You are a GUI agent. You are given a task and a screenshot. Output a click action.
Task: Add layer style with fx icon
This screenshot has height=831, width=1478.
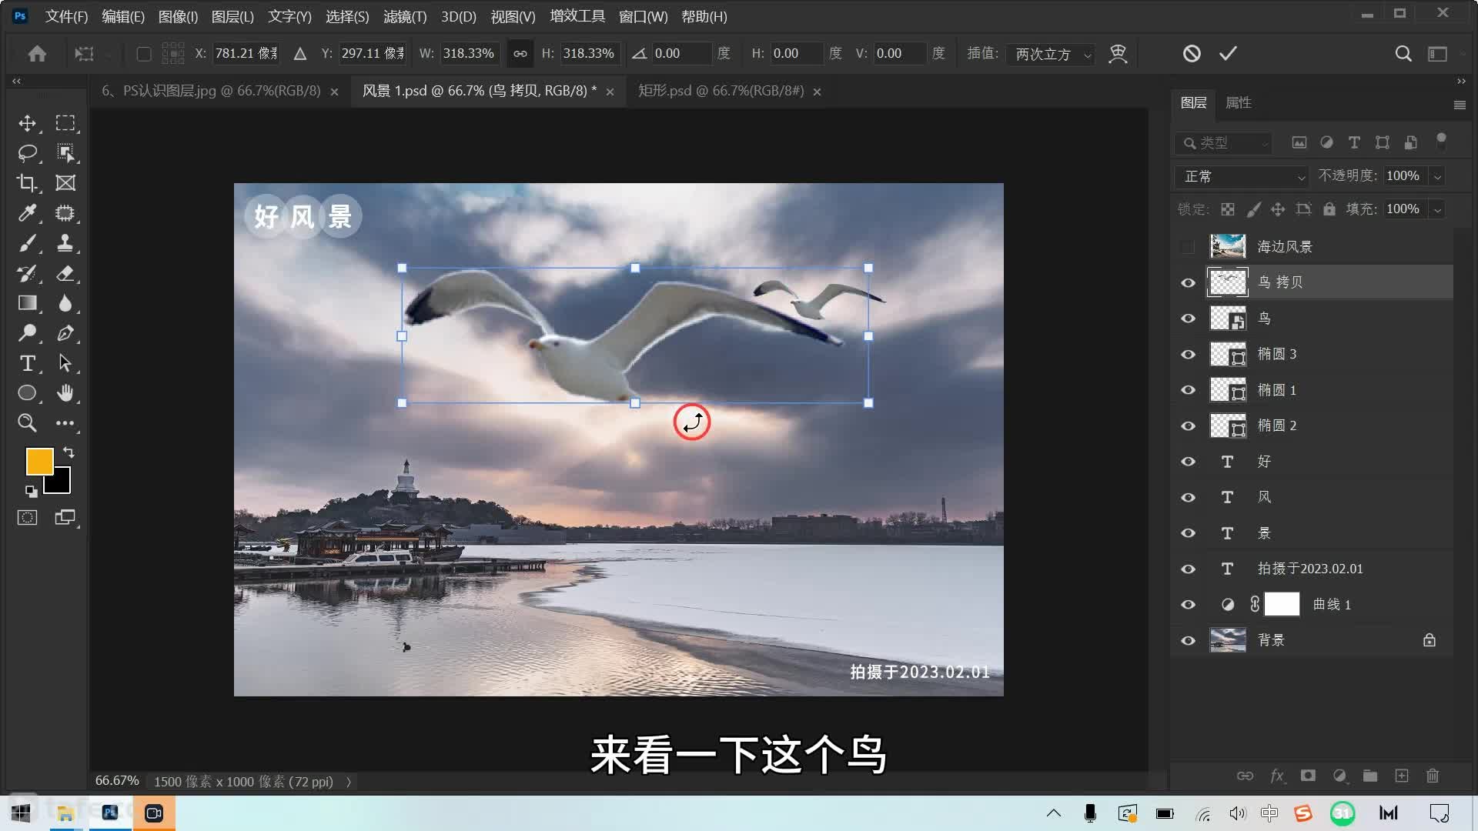pyautogui.click(x=1277, y=776)
